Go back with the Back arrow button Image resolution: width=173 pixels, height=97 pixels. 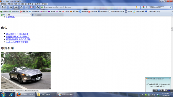pyautogui.click(x=2, y=7)
